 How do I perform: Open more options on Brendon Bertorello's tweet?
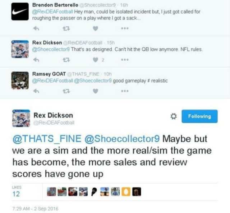pos(125,28)
